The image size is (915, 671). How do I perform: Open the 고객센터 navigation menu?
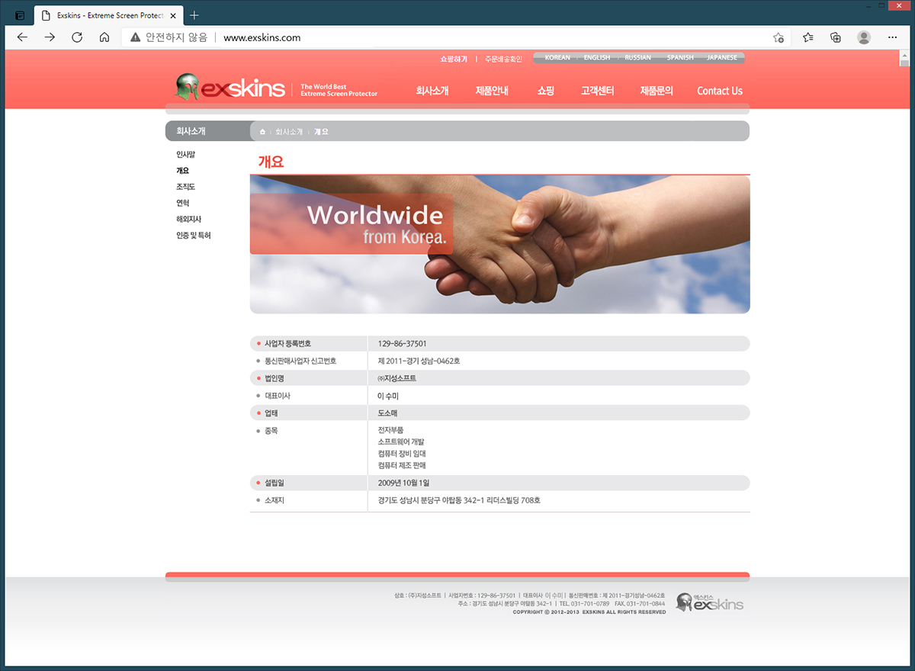[x=597, y=91]
